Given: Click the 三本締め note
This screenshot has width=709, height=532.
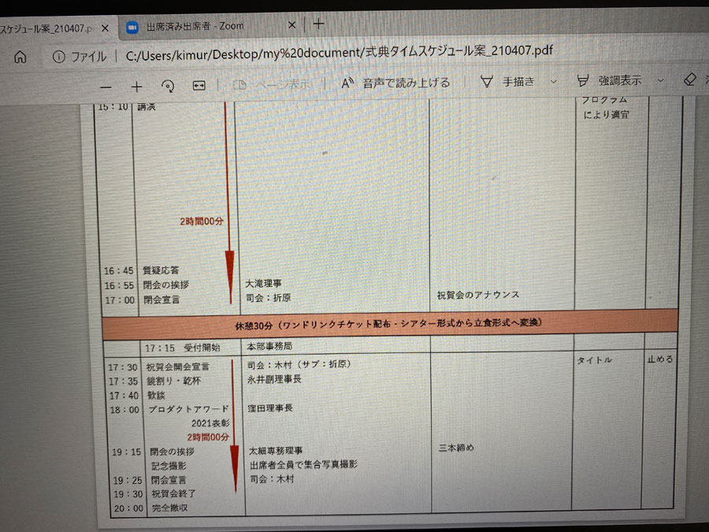Looking at the screenshot, I should click(456, 448).
